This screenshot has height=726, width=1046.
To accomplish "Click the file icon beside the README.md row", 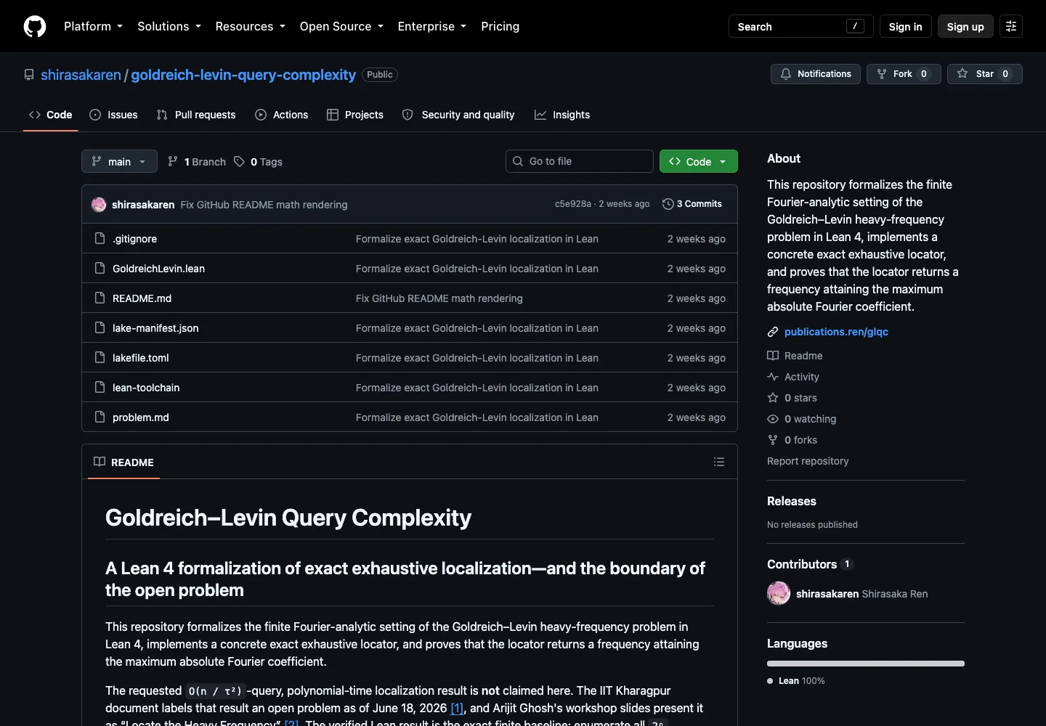I will [100, 298].
